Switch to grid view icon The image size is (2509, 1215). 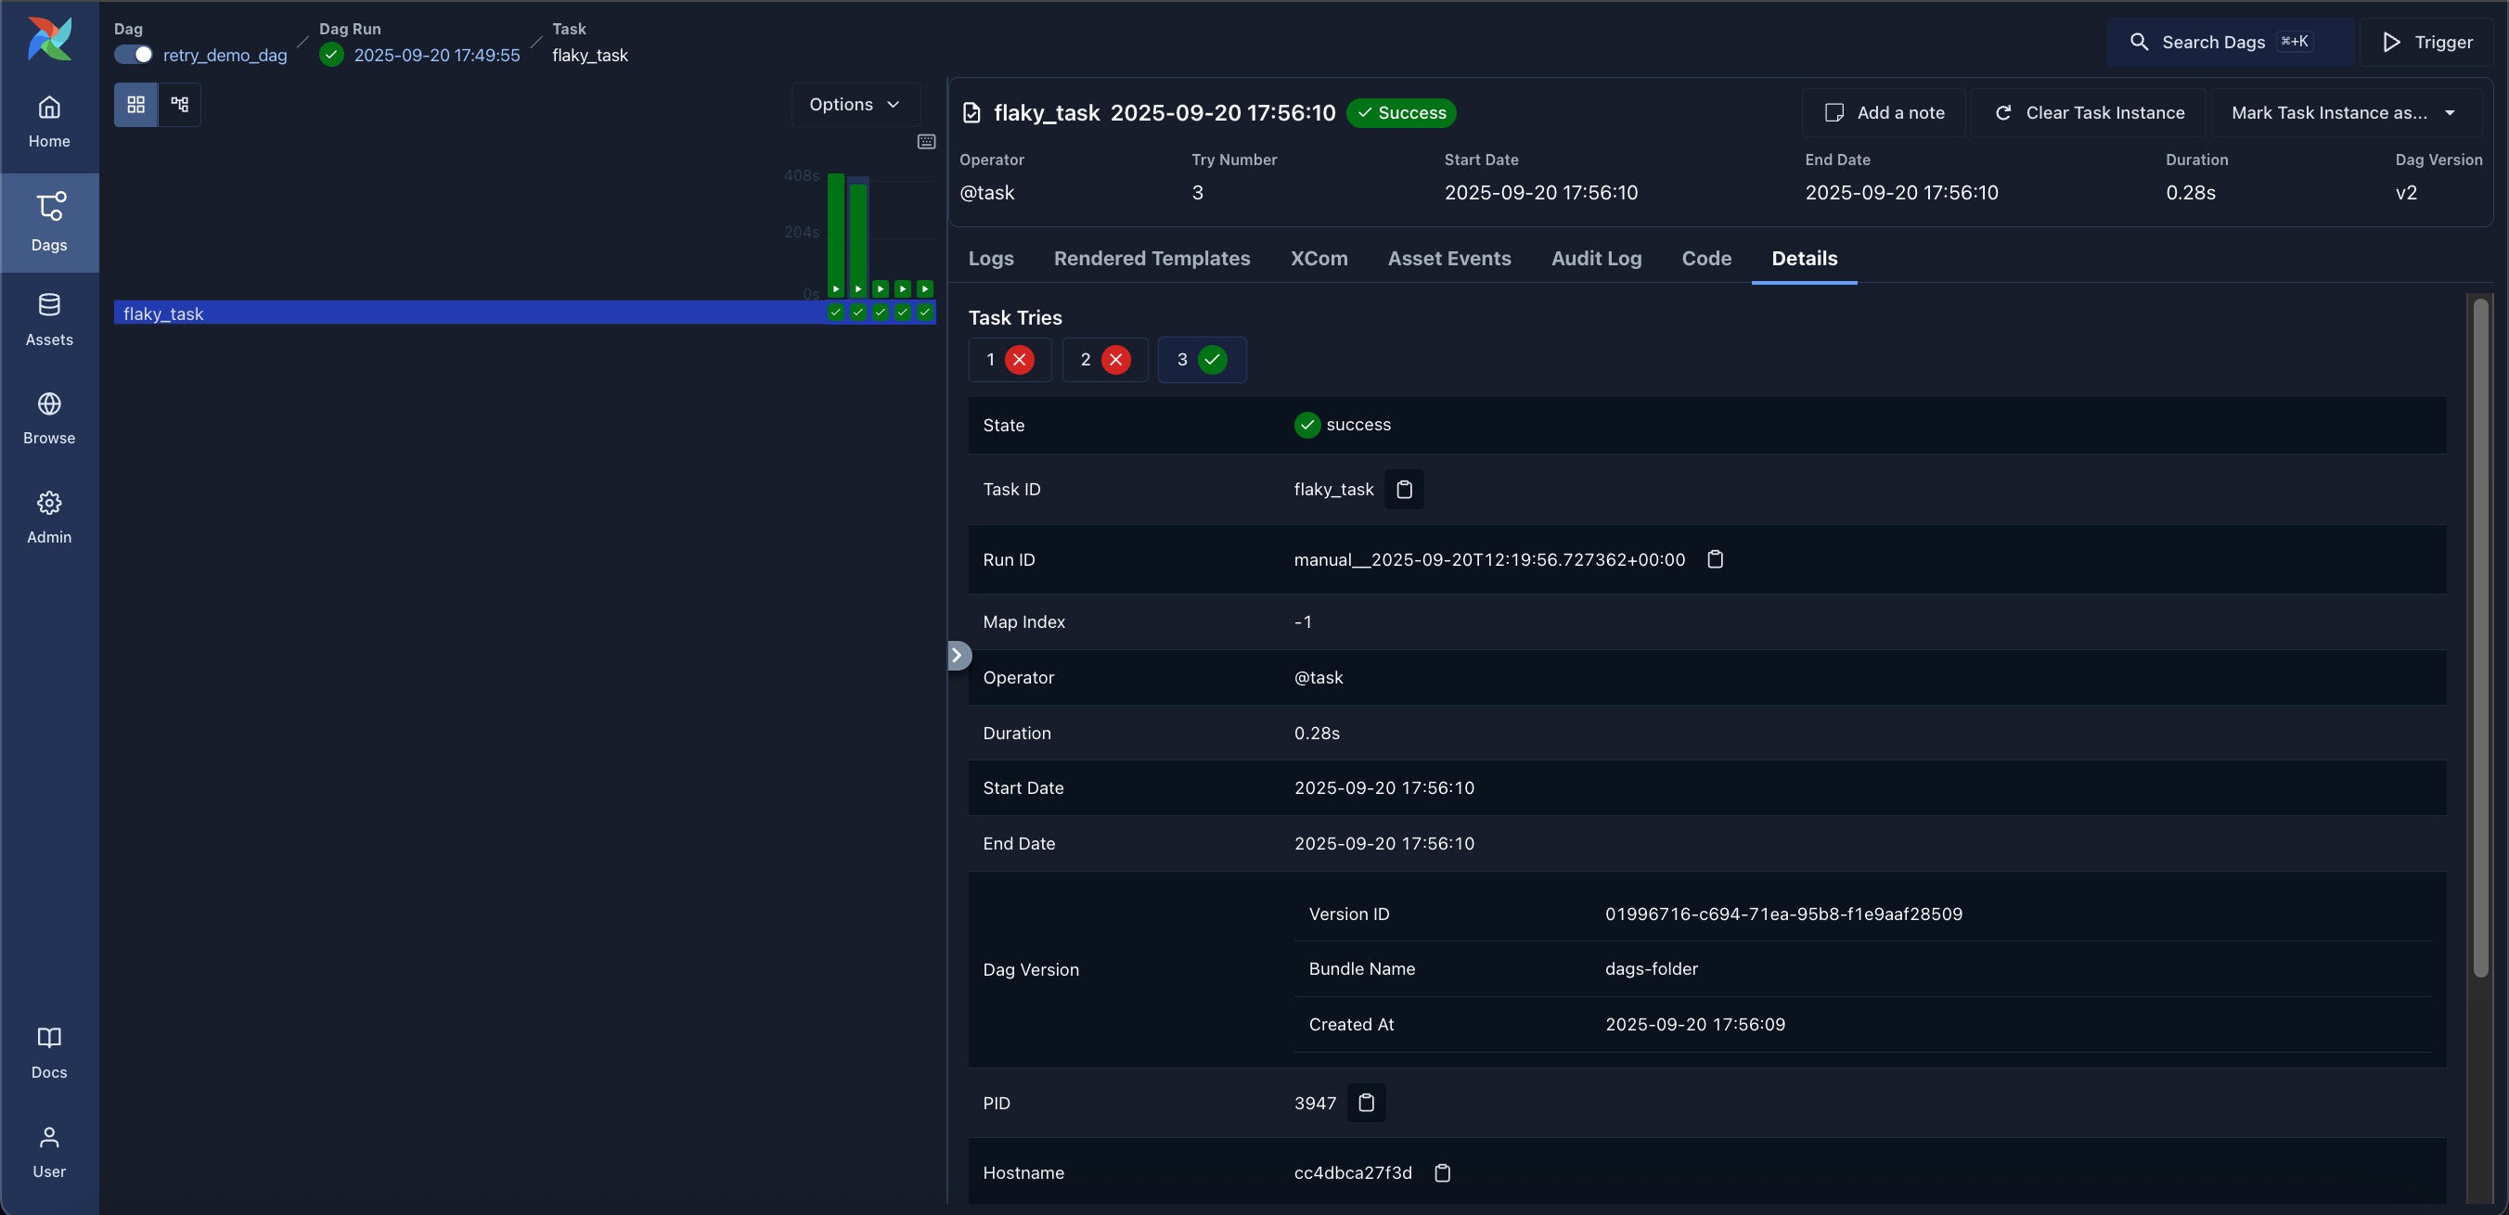(135, 104)
